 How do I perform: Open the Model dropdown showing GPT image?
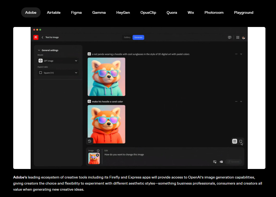tap(58, 61)
